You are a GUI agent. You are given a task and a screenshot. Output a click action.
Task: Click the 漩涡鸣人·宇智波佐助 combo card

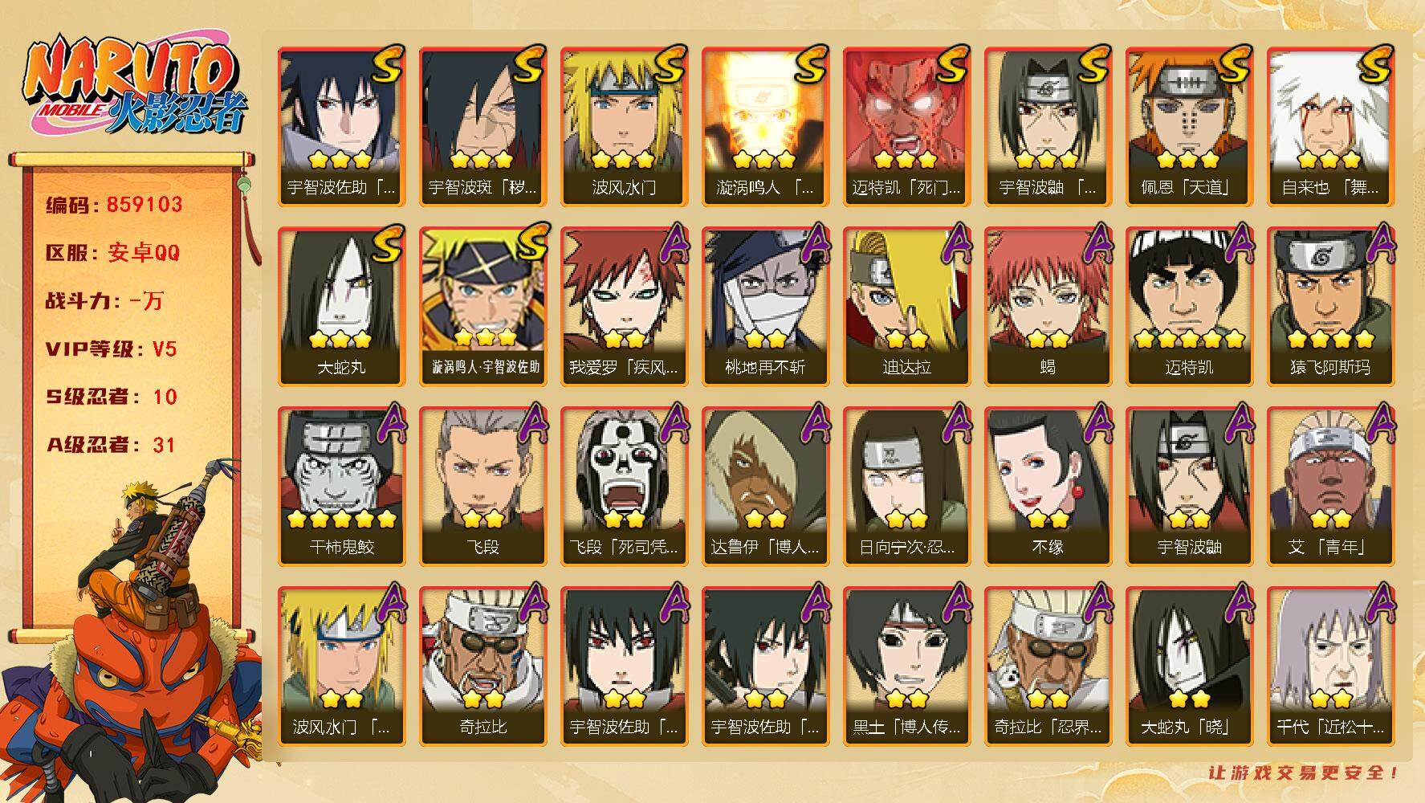point(482,306)
